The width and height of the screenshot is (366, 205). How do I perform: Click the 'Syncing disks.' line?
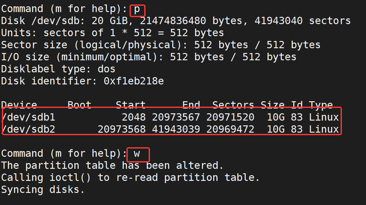(43, 190)
